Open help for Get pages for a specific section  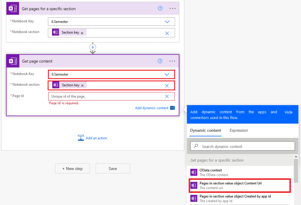coord(160,8)
